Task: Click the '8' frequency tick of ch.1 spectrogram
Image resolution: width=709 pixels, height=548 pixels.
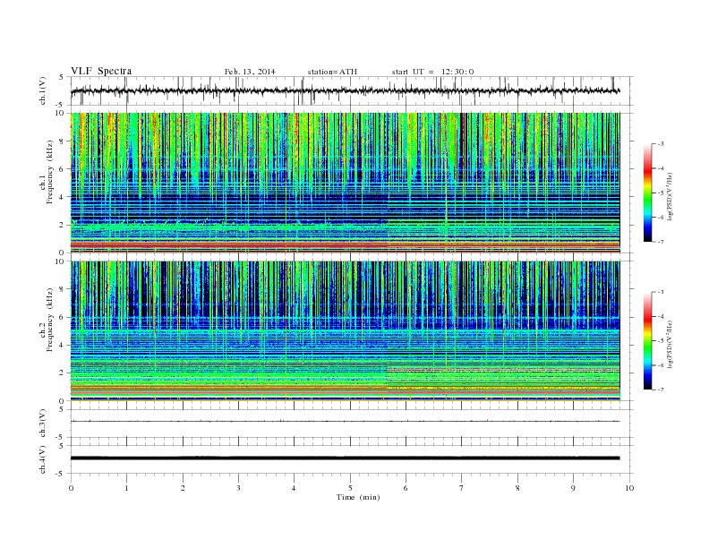Action: [x=63, y=141]
